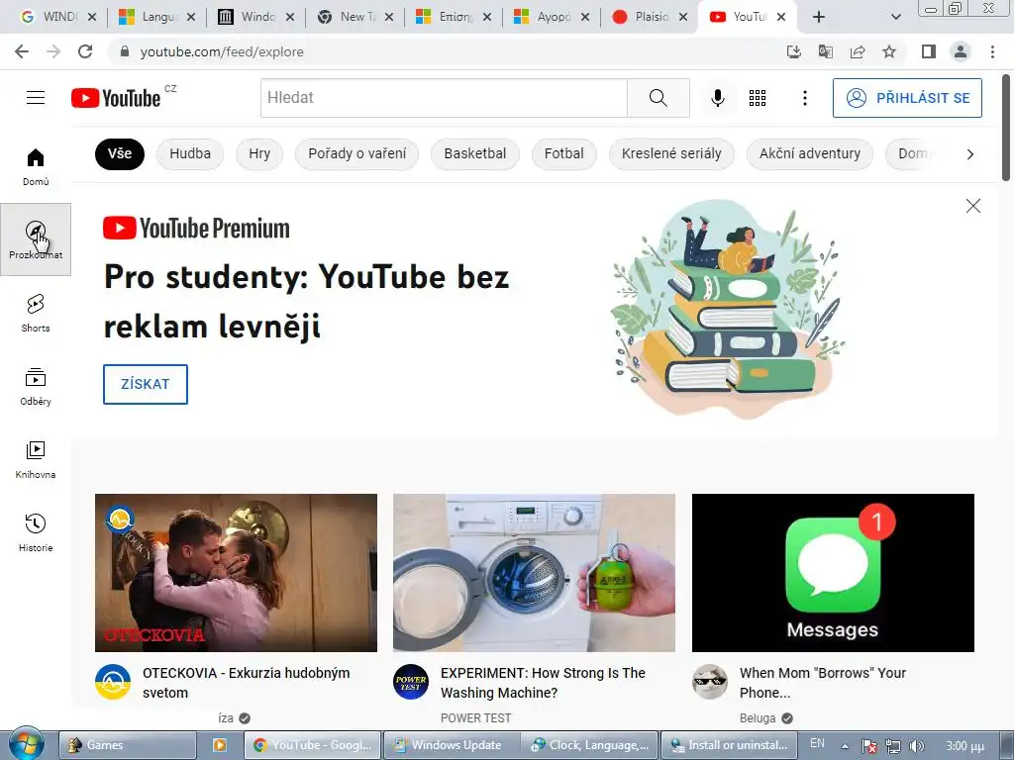This screenshot has height=760, width=1014.
Task: Open the tab search dropdown arrow
Action: (895, 17)
